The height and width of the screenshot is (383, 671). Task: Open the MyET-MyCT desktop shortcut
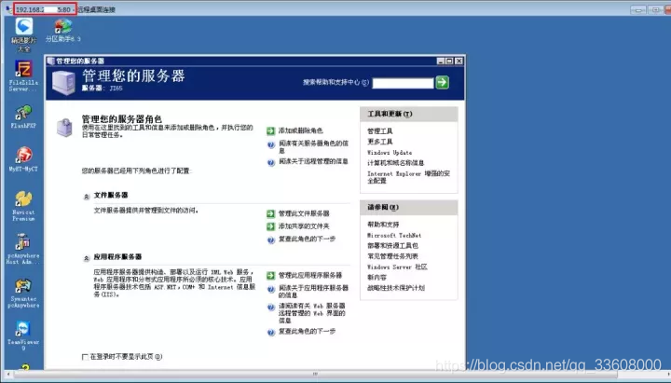point(23,159)
